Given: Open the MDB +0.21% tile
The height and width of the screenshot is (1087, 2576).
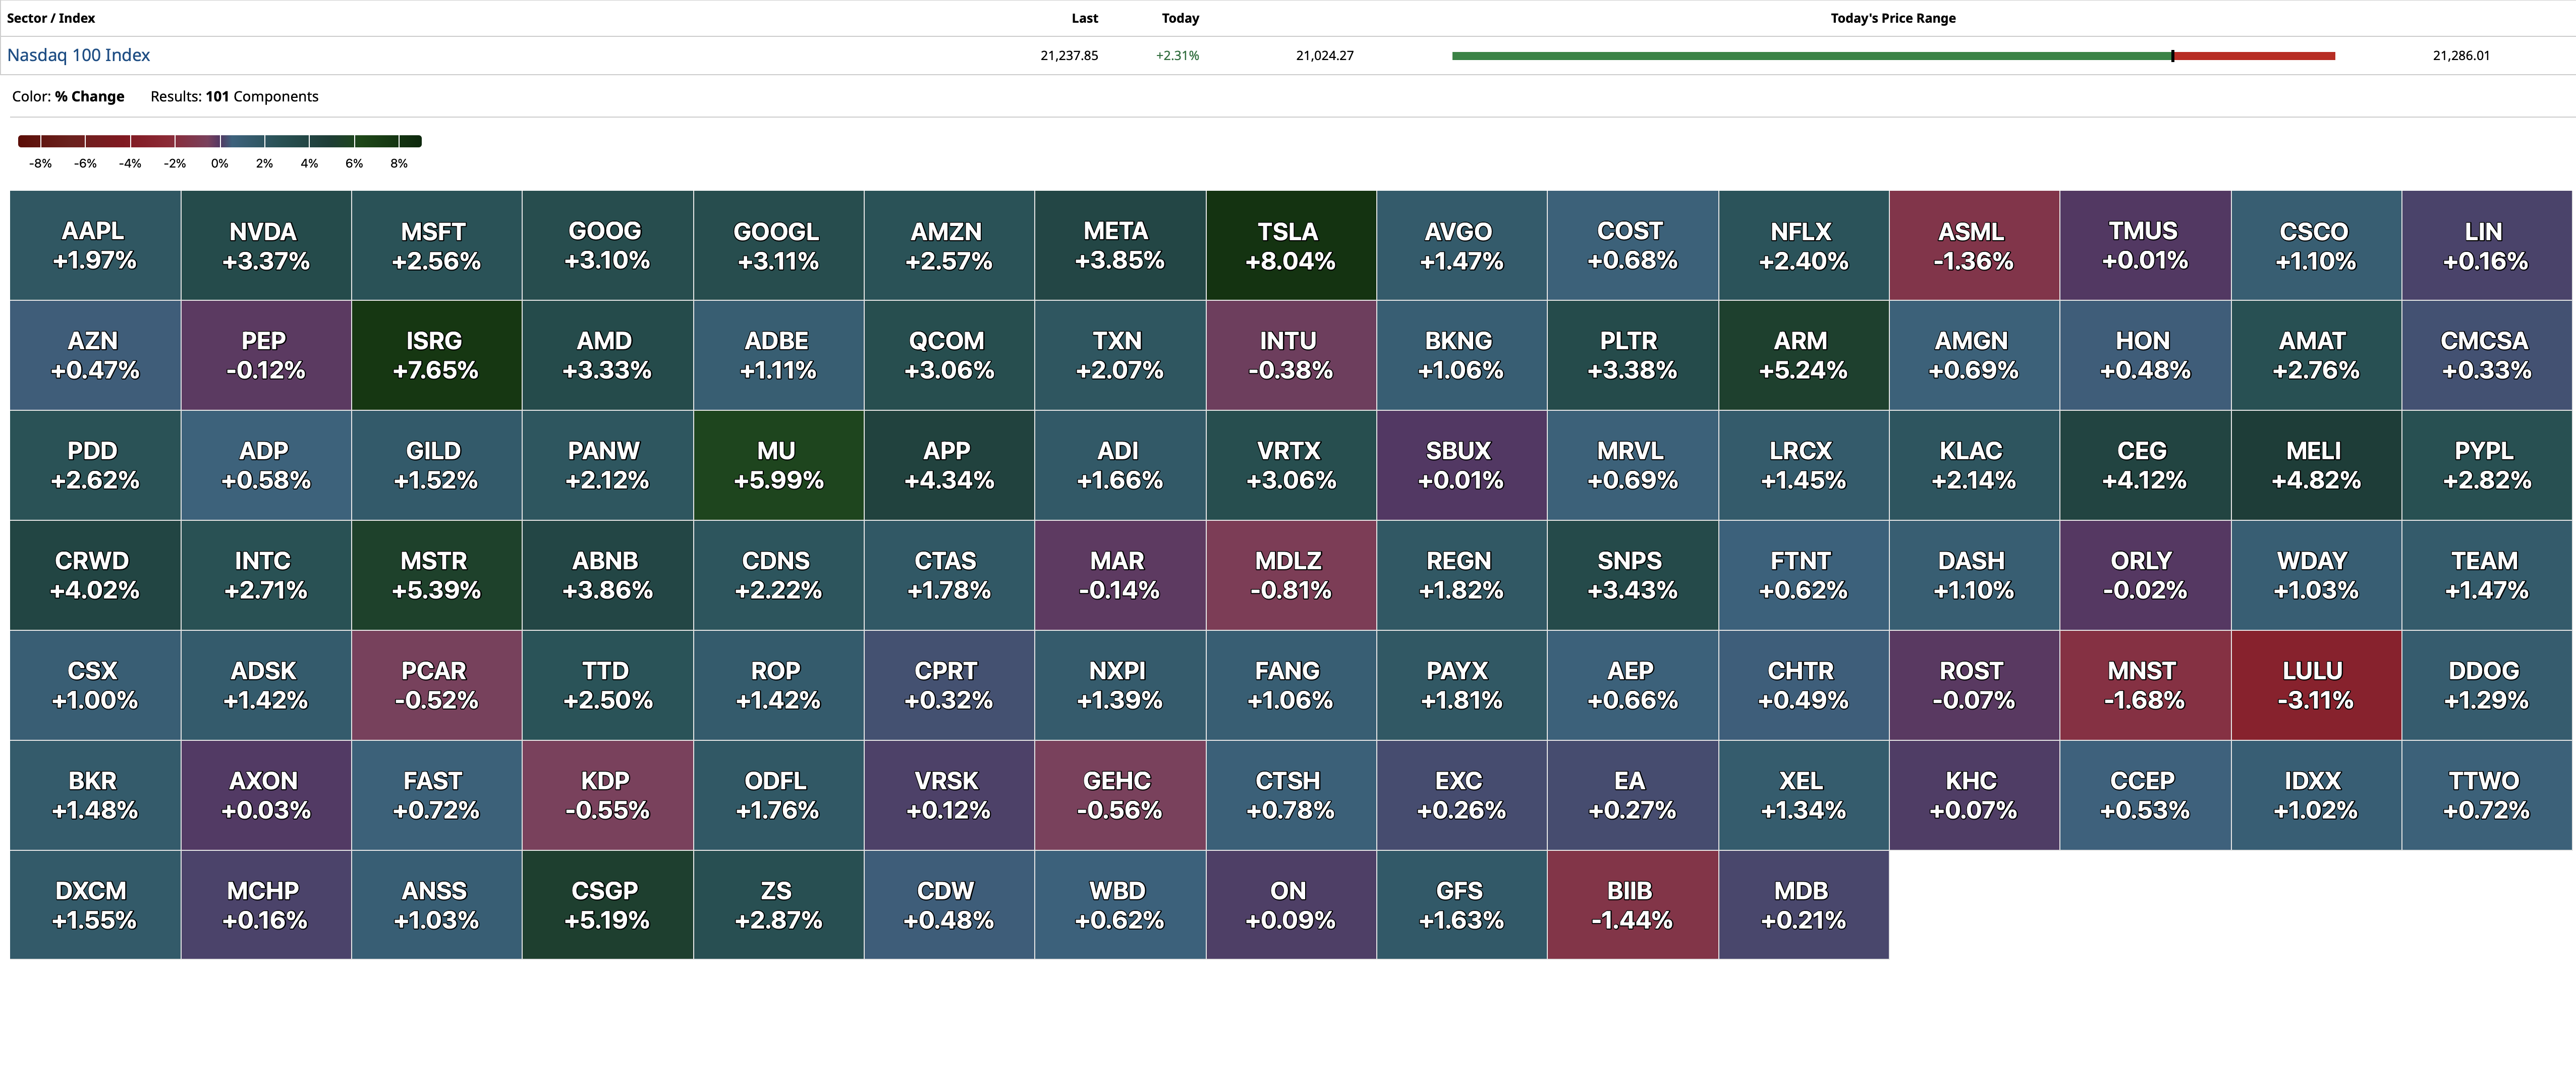Looking at the screenshot, I should pos(1802,905).
